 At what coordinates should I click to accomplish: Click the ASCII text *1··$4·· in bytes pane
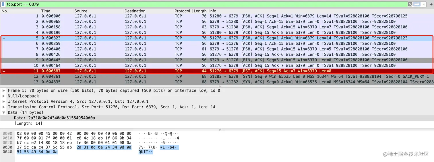coord(170,147)
